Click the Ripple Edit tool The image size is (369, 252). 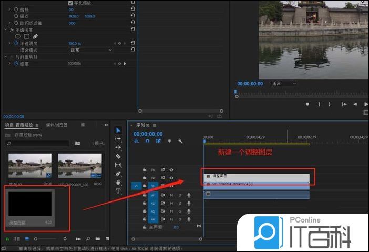click(118, 147)
